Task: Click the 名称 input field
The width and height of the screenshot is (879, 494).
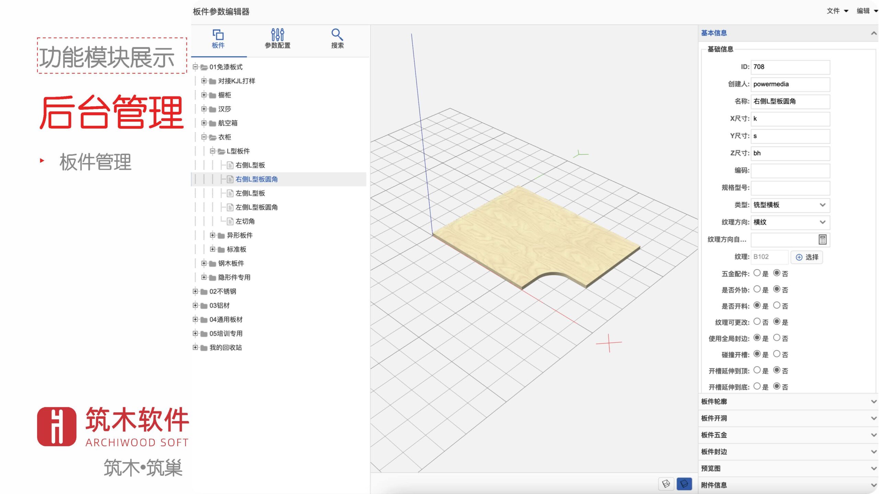Action: (790, 102)
